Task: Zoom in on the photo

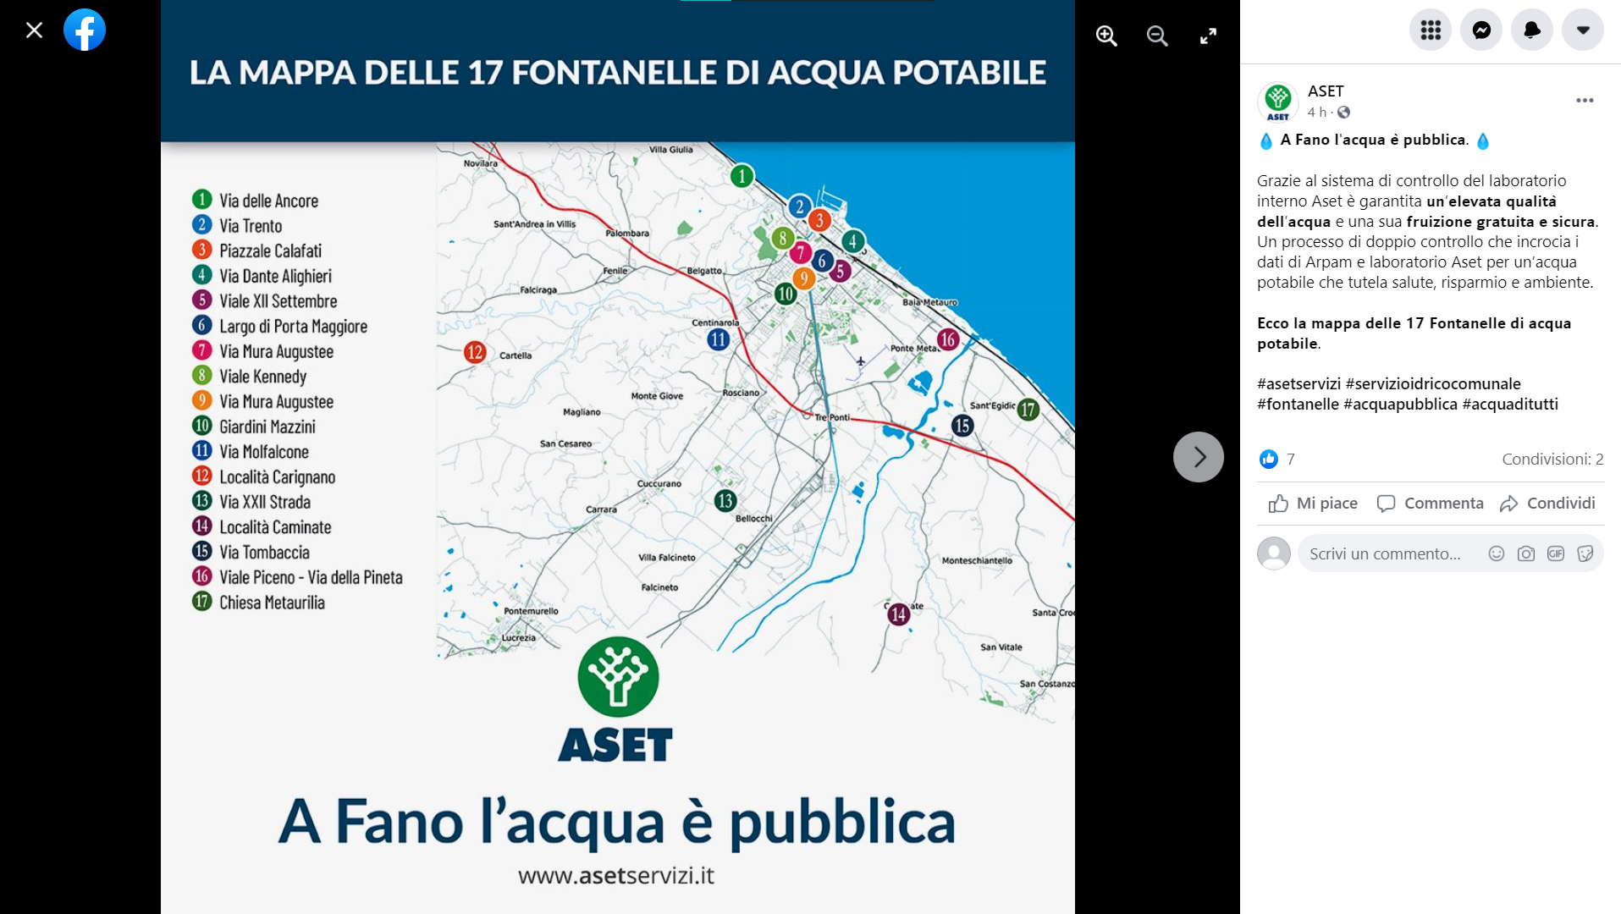Action: 1106,36
